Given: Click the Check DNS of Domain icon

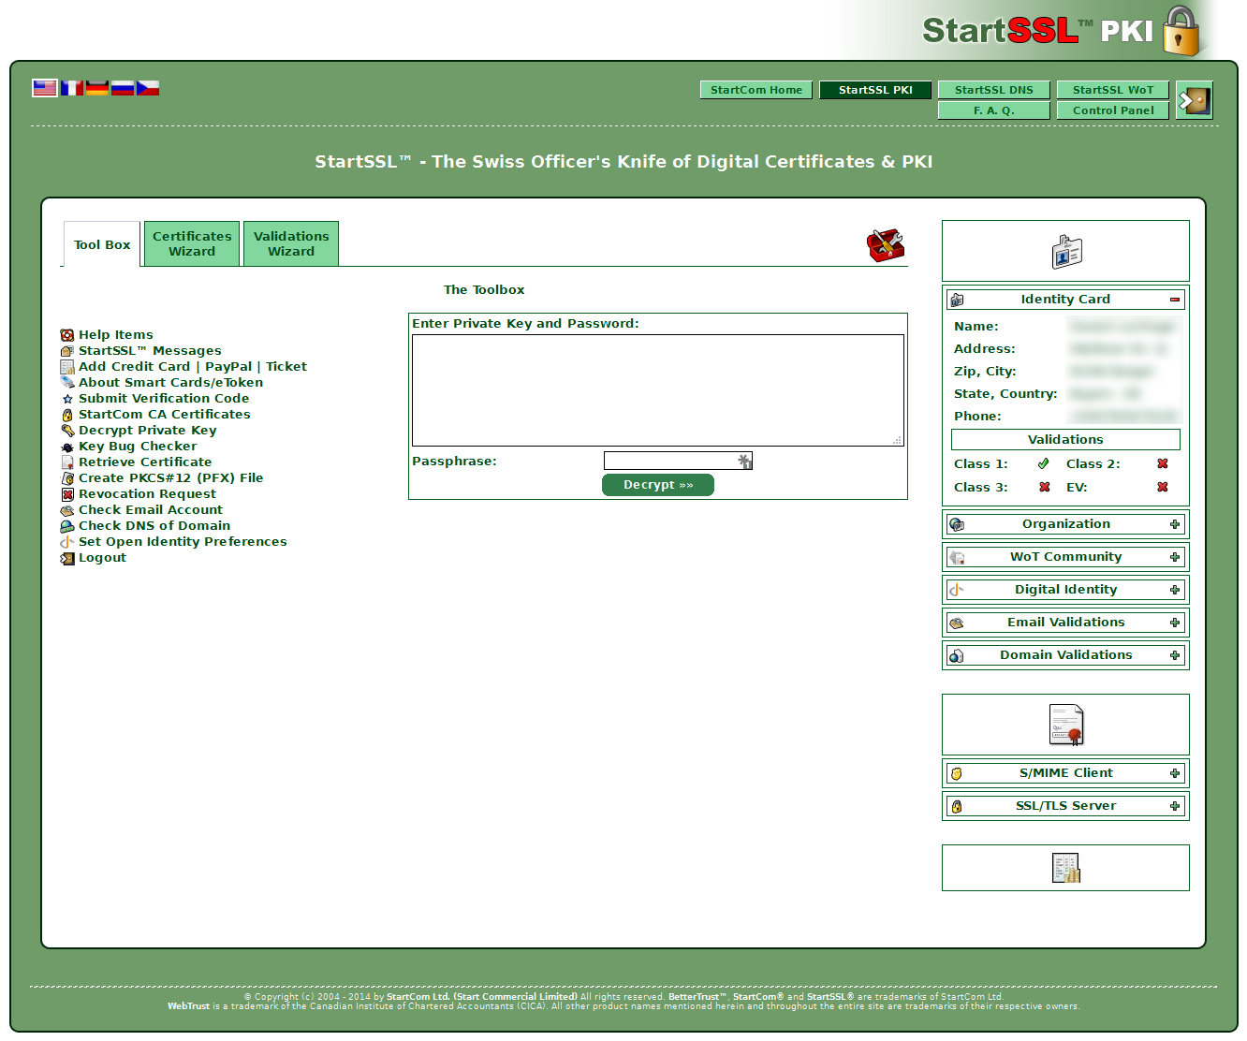Looking at the screenshot, I should (x=67, y=526).
